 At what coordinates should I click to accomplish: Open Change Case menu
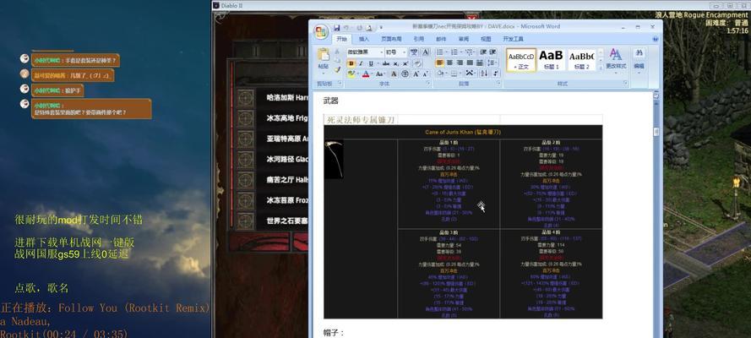click(x=380, y=74)
